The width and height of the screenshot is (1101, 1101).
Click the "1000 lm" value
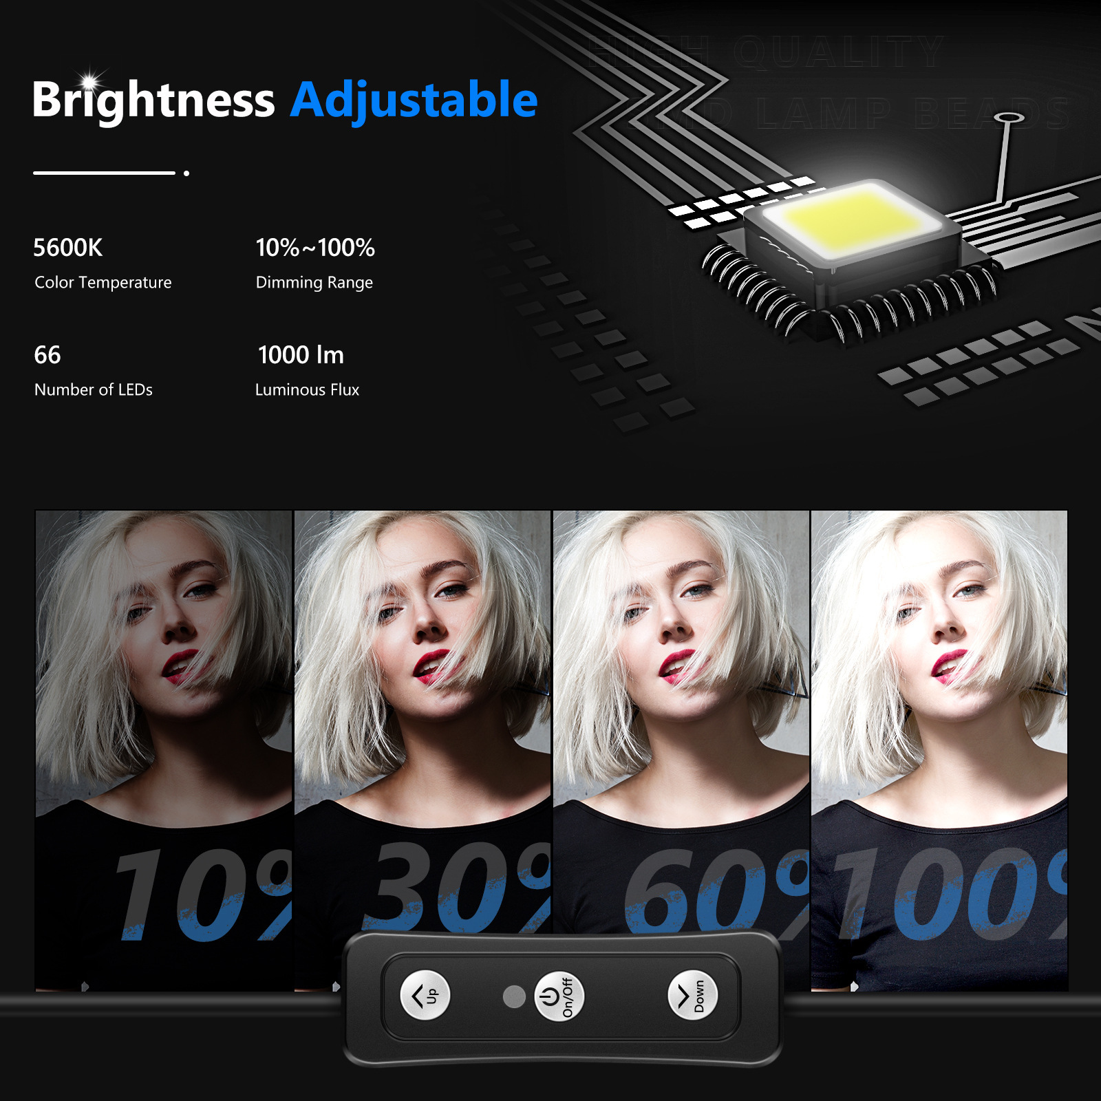pyautogui.click(x=301, y=355)
